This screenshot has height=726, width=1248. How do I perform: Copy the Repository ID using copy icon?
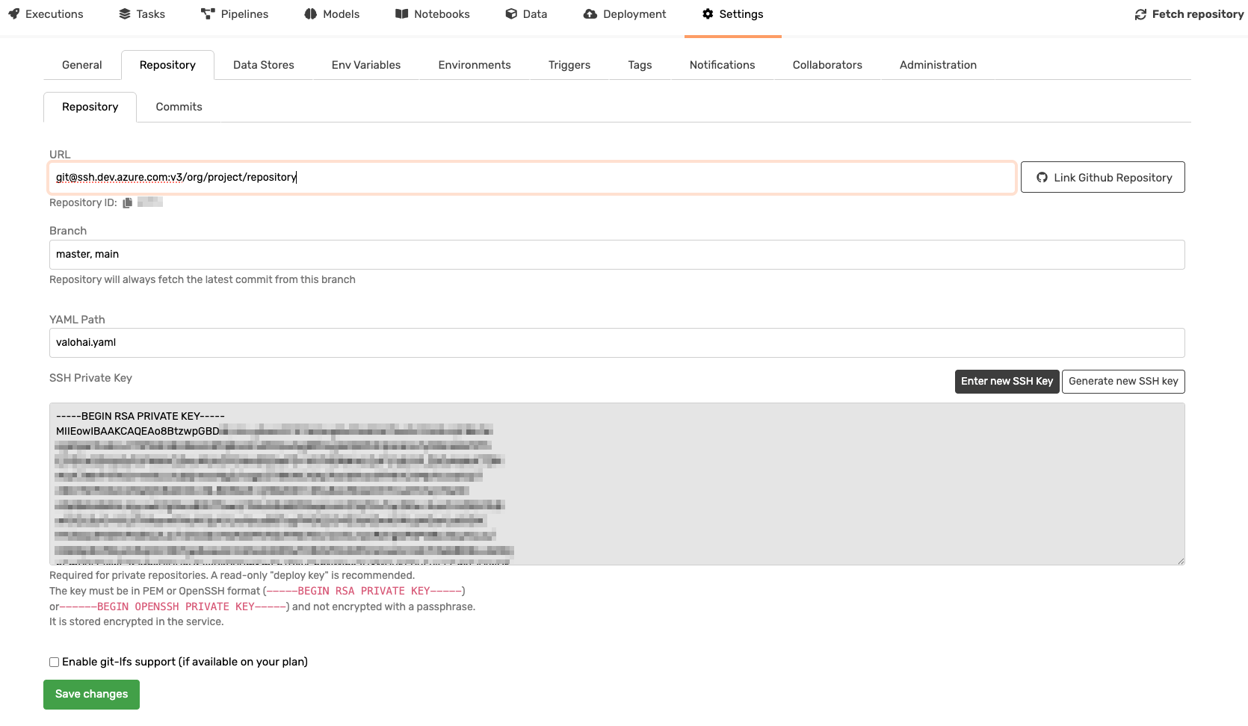[x=128, y=202]
